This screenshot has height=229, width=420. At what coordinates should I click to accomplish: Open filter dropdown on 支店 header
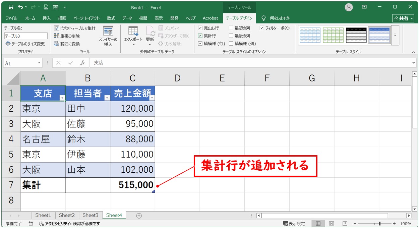click(x=62, y=98)
